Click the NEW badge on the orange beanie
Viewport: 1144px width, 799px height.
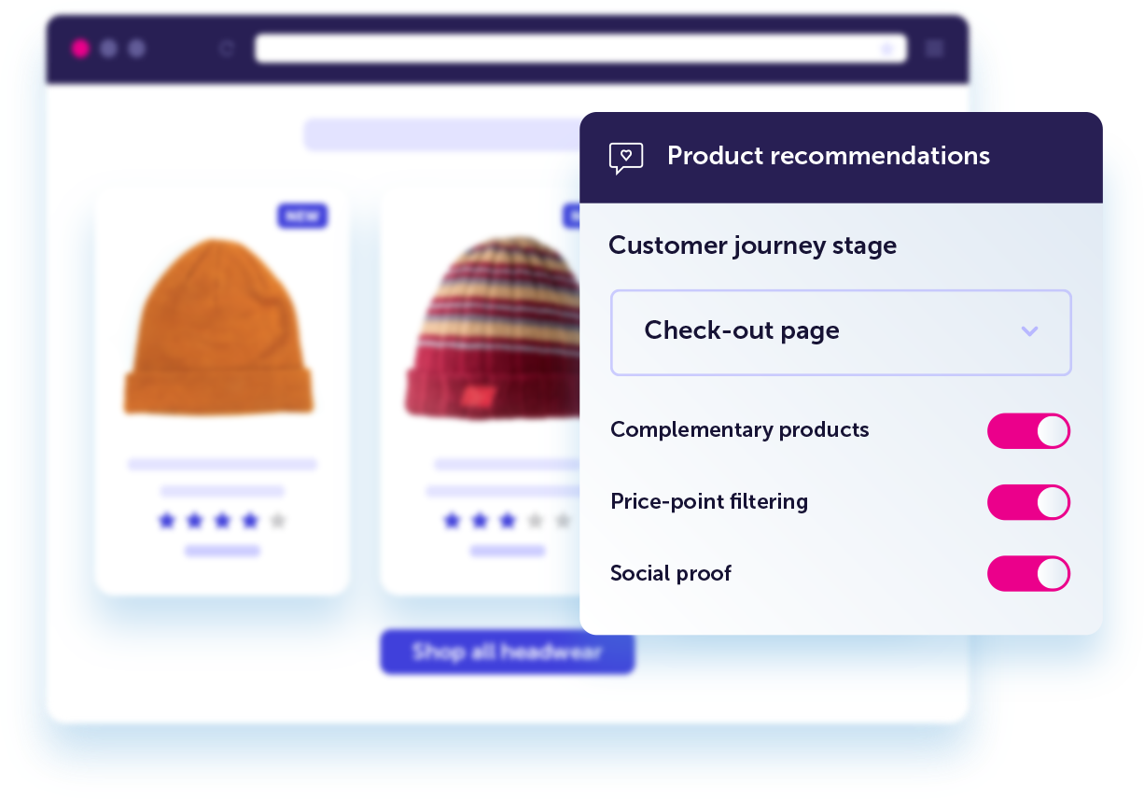click(x=301, y=216)
